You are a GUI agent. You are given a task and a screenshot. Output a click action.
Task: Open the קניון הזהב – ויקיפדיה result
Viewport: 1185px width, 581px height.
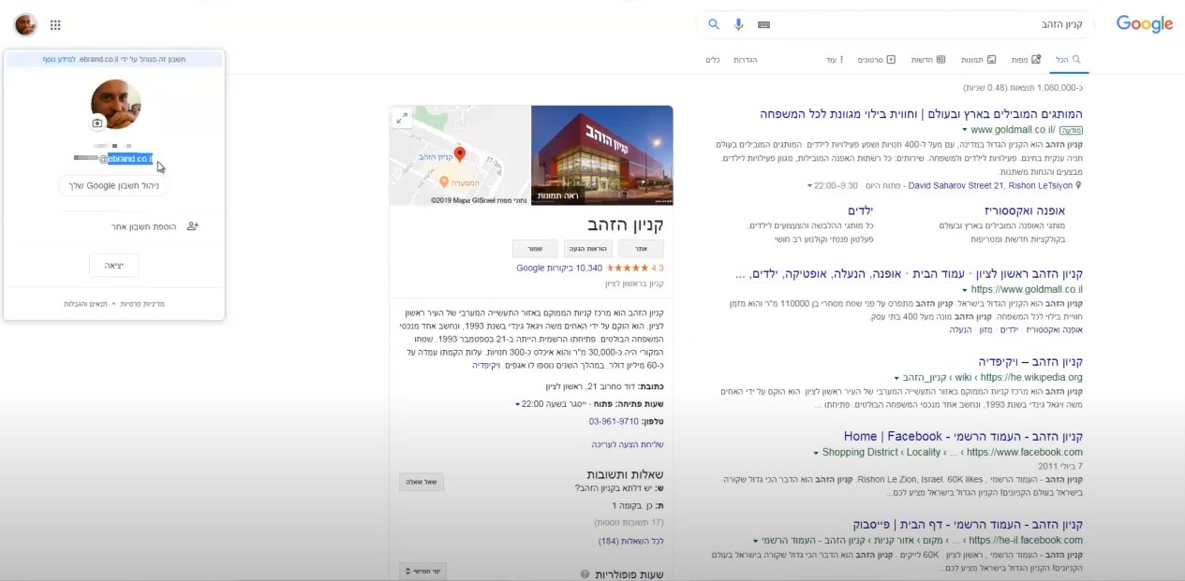1030,361
